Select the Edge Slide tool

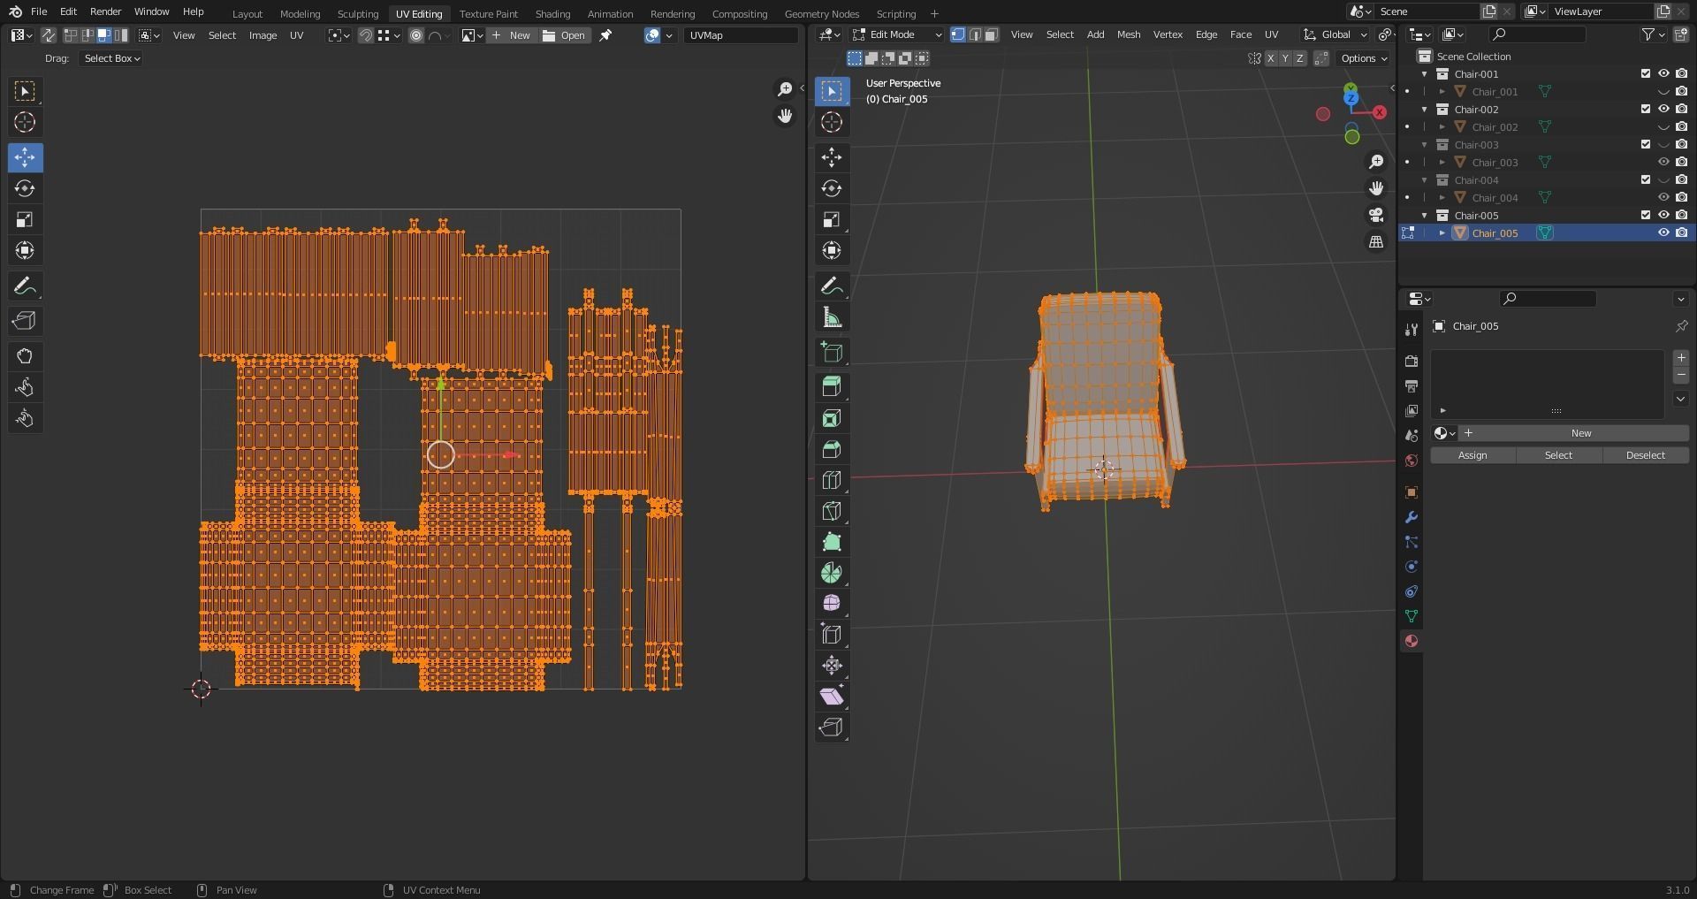pyautogui.click(x=832, y=635)
